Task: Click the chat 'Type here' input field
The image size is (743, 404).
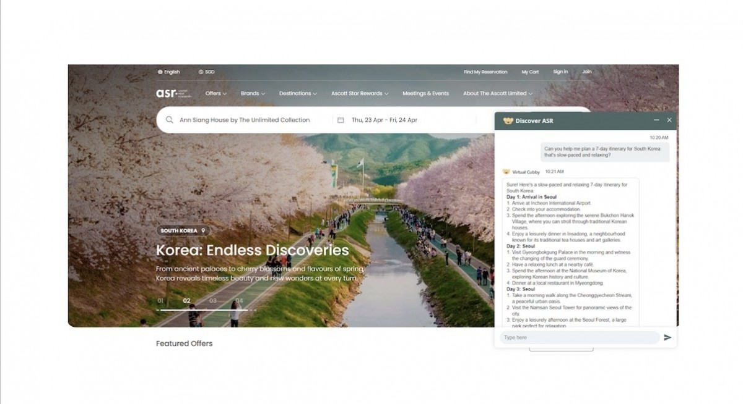Action: pyautogui.click(x=579, y=337)
